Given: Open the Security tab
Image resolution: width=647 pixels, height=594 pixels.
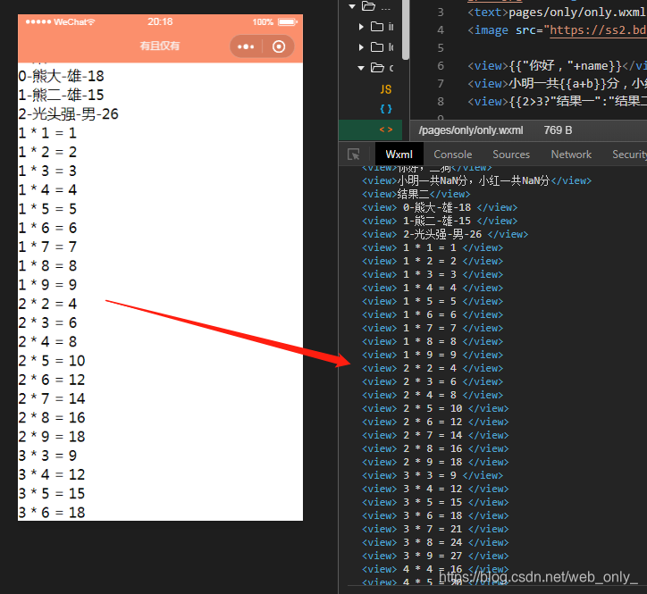Looking at the screenshot, I should coord(629,155).
